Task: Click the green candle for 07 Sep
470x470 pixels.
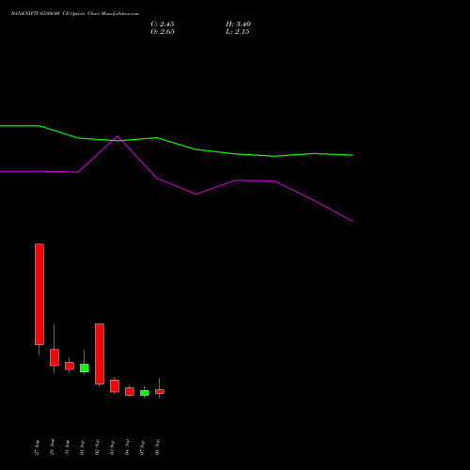Action: tap(145, 393)
